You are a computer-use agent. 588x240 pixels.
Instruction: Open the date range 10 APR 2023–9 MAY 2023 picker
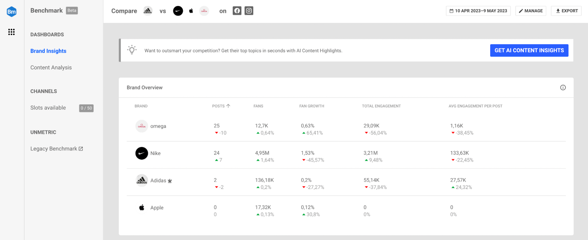click(478, 11)
